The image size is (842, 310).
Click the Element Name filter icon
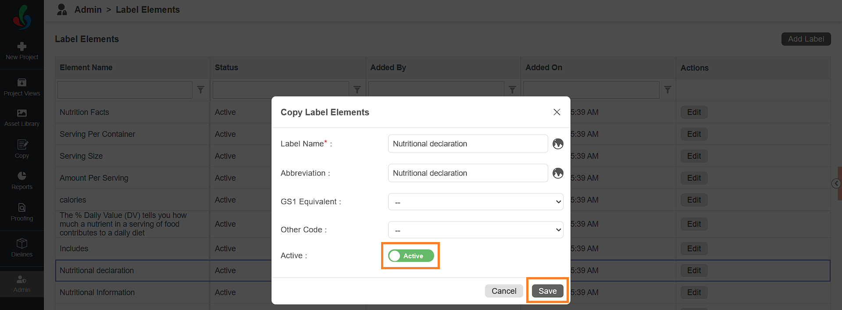click(x=201, y=90)
